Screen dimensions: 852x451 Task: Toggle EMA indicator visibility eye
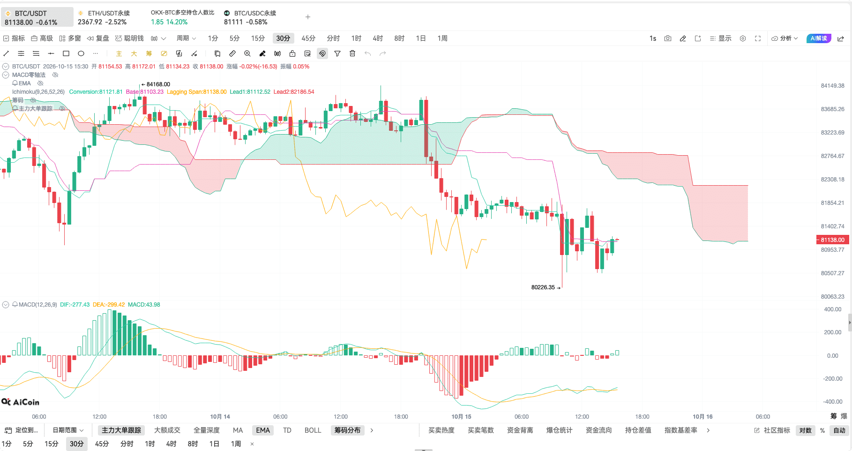tap(40, 83)
